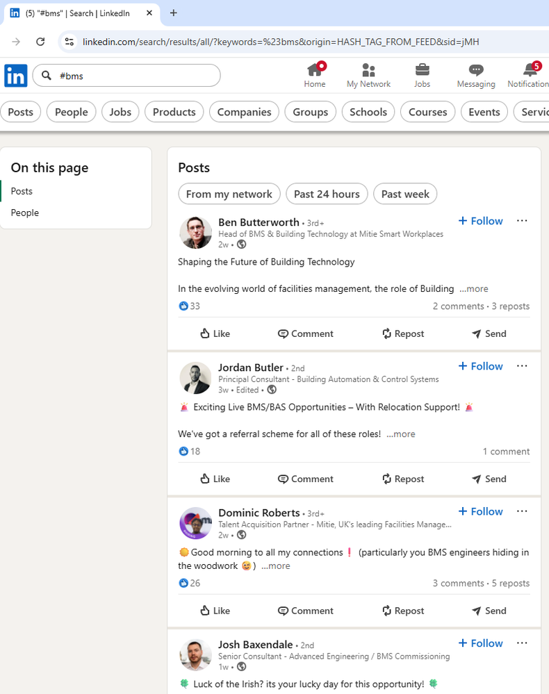Select the People filter pill

(72, 112)
